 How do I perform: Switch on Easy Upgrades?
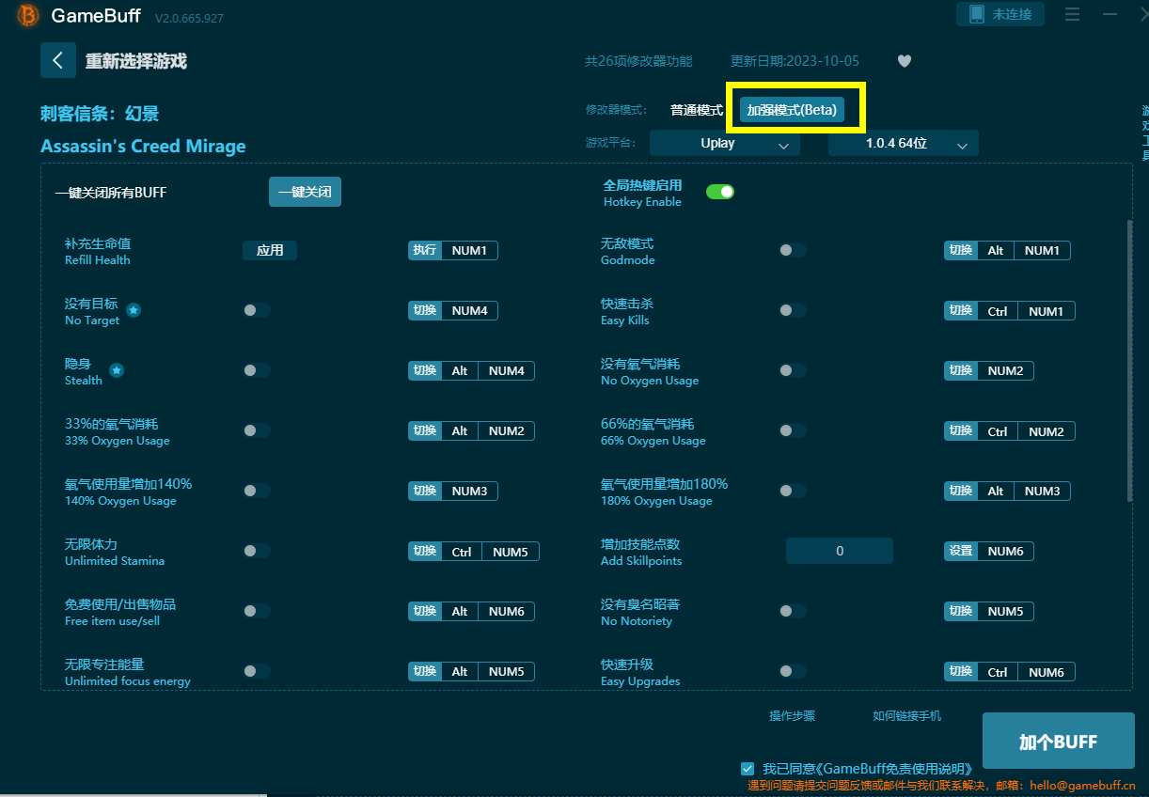pyautogui.click(x=793, y=671)
